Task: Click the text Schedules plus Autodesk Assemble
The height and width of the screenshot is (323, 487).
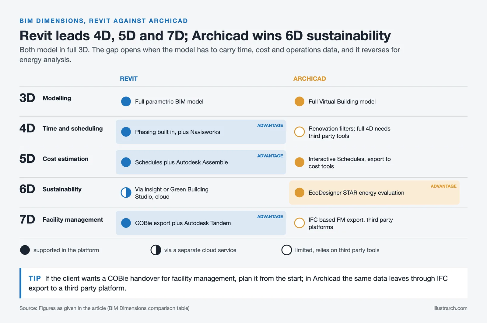Action: (x=181, y=162)
